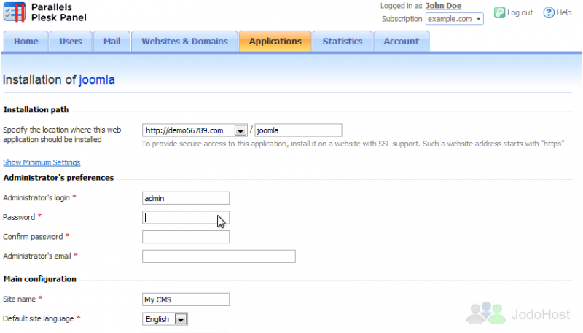This screenshot has width=583, height=333.
Task: Click Show Minimum Settings link
Action: [x=42, y=162]
